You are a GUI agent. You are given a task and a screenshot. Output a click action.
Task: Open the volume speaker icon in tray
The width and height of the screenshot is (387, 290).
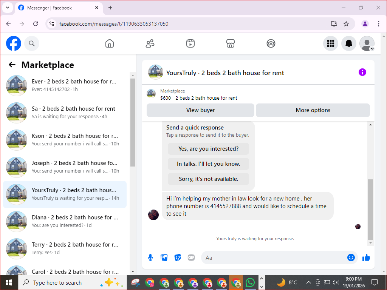[x=336, y=282]
